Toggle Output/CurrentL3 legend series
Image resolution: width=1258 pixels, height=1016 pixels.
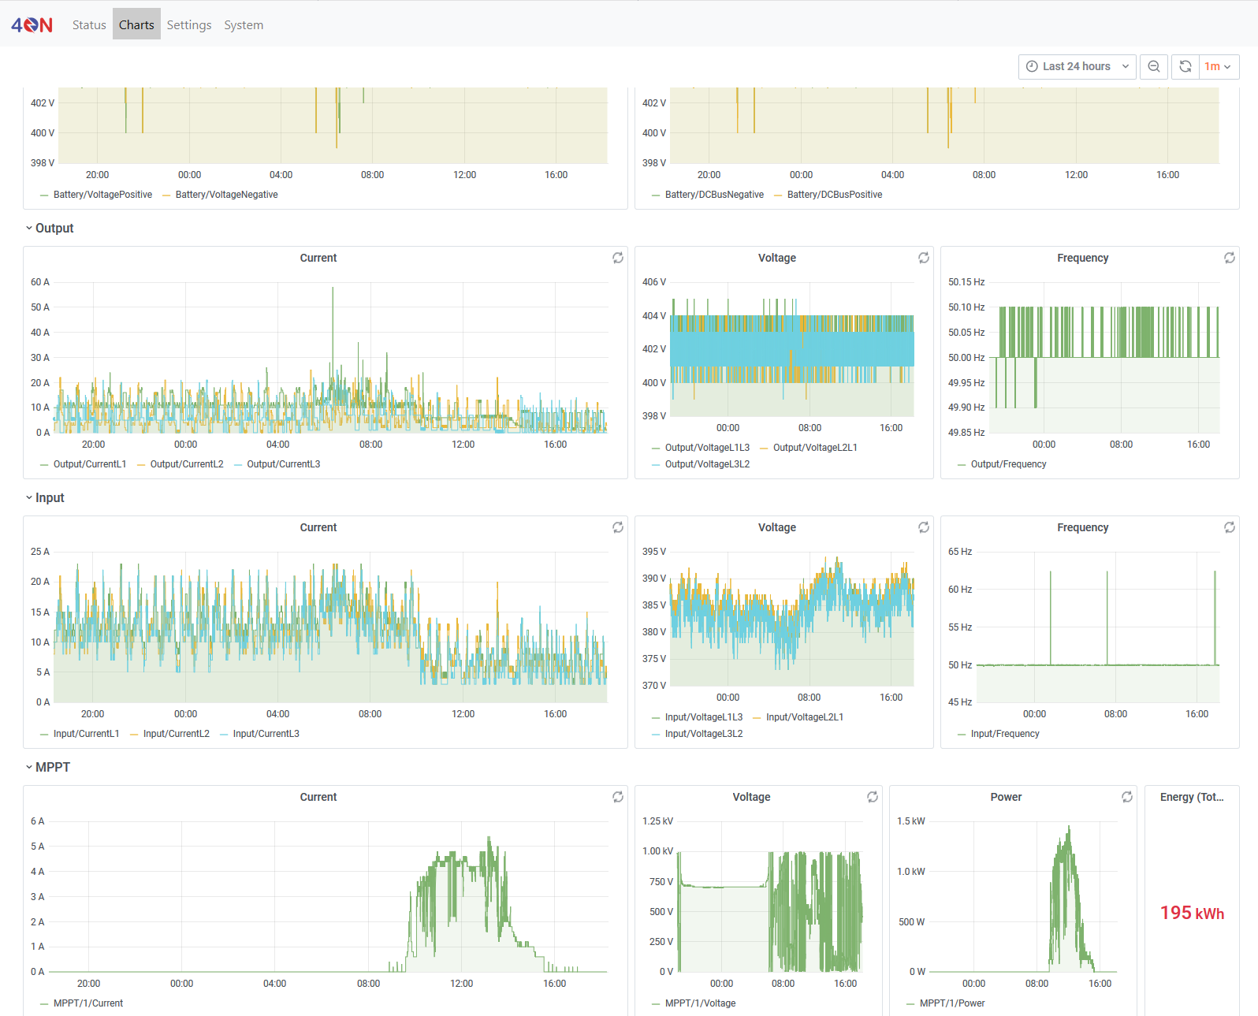click(x=284, y=464)
